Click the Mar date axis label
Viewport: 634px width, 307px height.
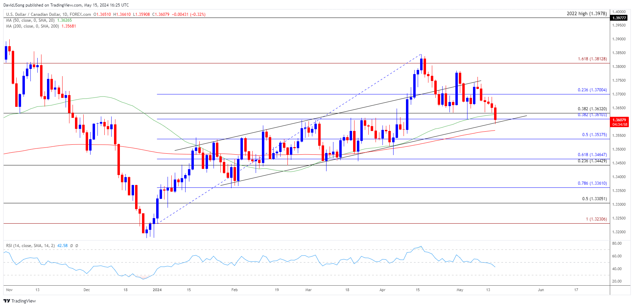[309, 290]
